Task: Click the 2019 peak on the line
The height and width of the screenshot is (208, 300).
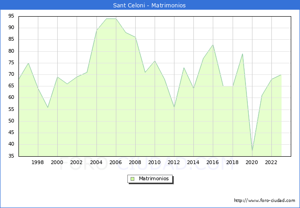Action: click(x=242, y=54)
